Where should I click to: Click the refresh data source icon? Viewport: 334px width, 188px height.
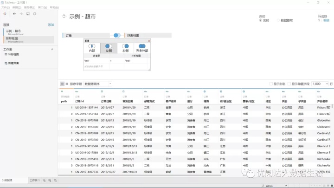(x=35, y=13)
